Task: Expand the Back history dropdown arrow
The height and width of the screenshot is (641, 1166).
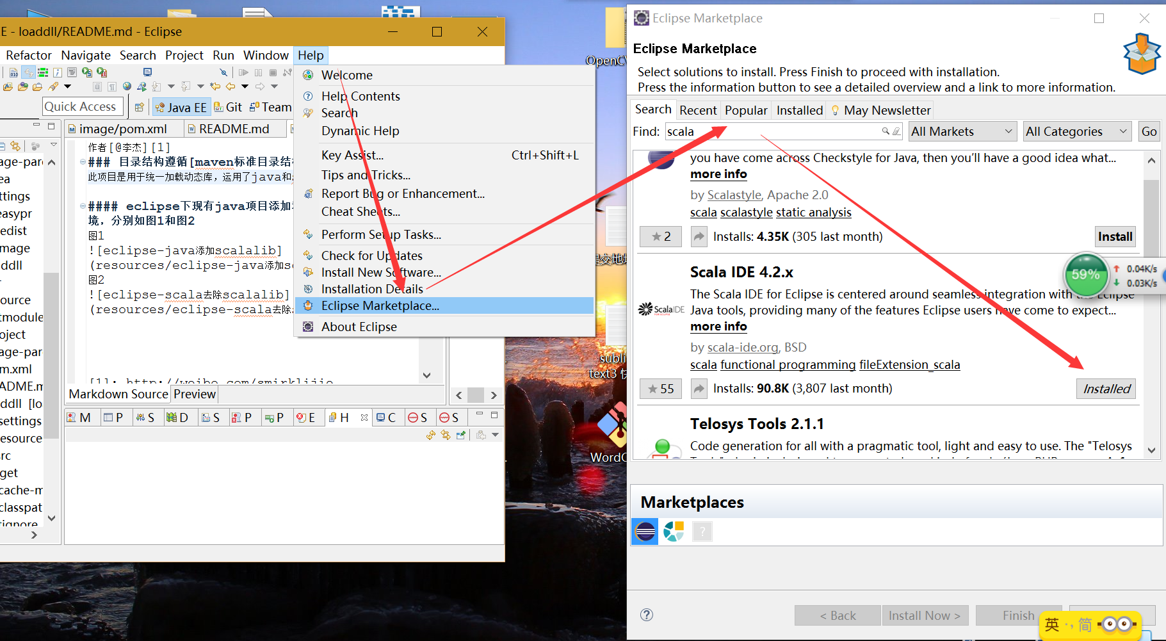Action: tap(245, 86)
